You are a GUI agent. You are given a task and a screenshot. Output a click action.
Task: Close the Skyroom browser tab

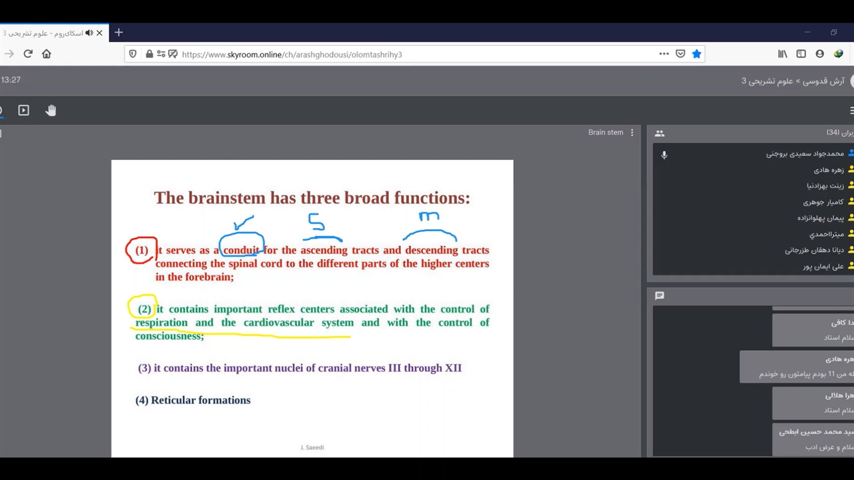99,33
